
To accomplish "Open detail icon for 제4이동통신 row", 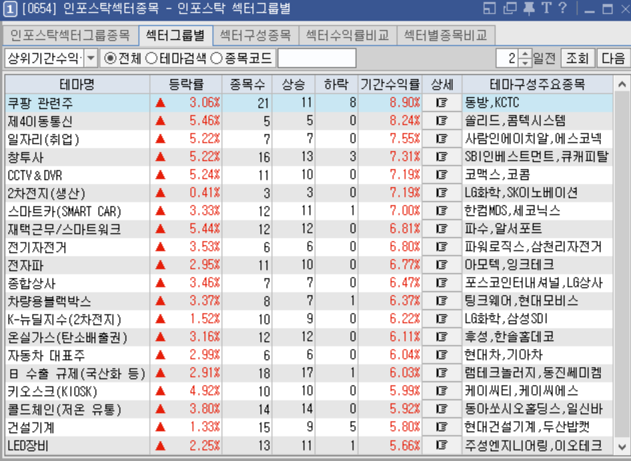I will pos(442,121).
